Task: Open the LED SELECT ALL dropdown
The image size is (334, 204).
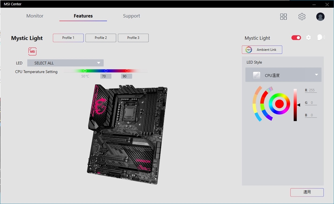Action: [65, 63]
